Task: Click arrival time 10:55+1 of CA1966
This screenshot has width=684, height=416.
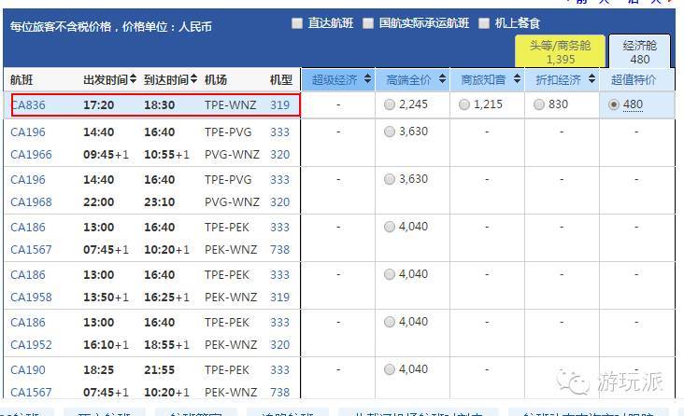Action: point(166,155)
